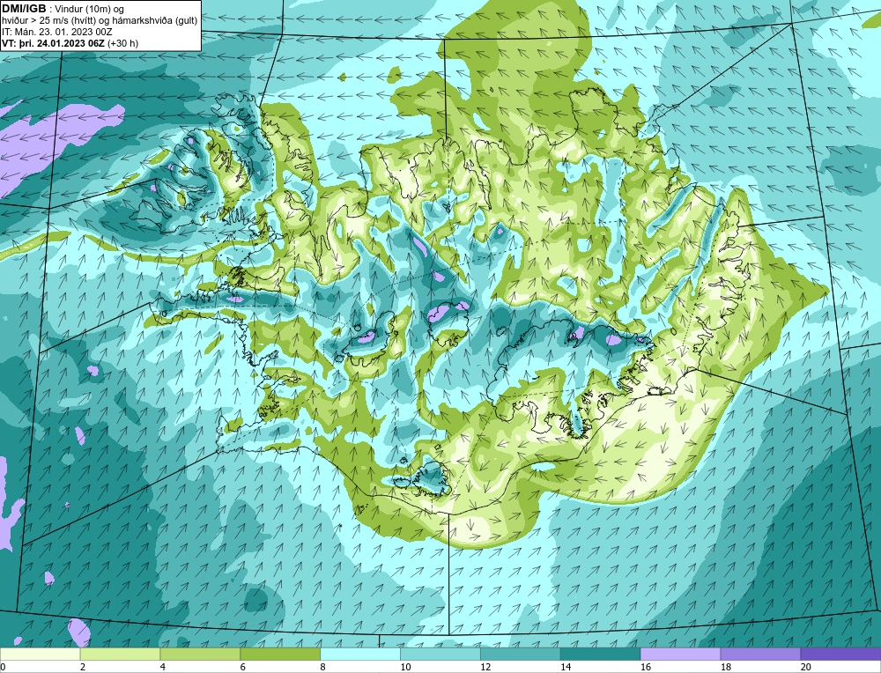Click the legend scale label "16"

pos(646,667)
